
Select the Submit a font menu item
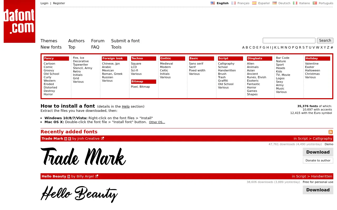125,41
